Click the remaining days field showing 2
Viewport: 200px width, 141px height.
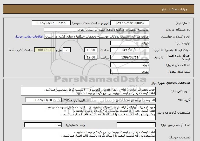click(66, 50)
